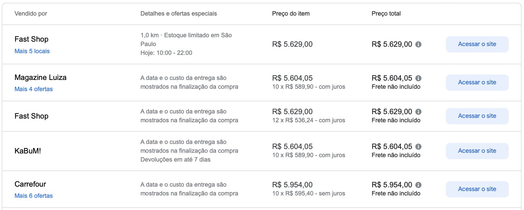Expand "Mais 5 locais" under Fast Shop

[32, 51]
